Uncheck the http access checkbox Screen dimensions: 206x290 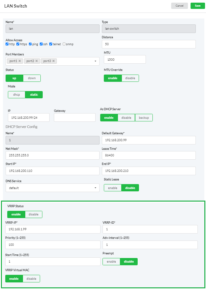[x=7, y=44]
